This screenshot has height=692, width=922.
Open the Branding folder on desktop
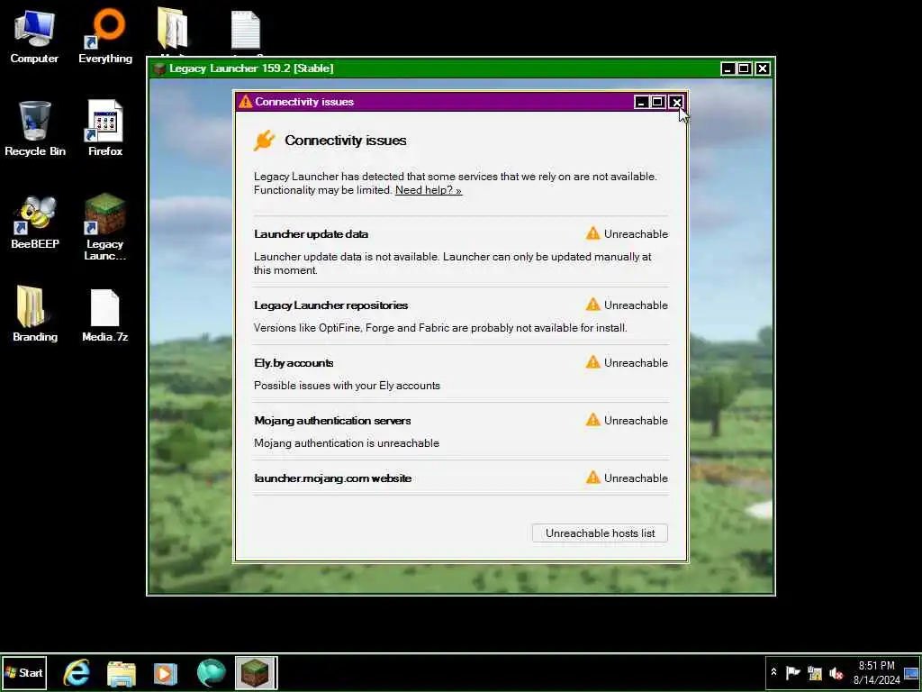pyautogui.click(x=35, y=314)
